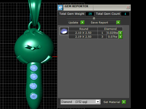This screenshot has width=146, height=109.
Task: Close the Gem Reporter panel
Action: [x=128, y=7]
